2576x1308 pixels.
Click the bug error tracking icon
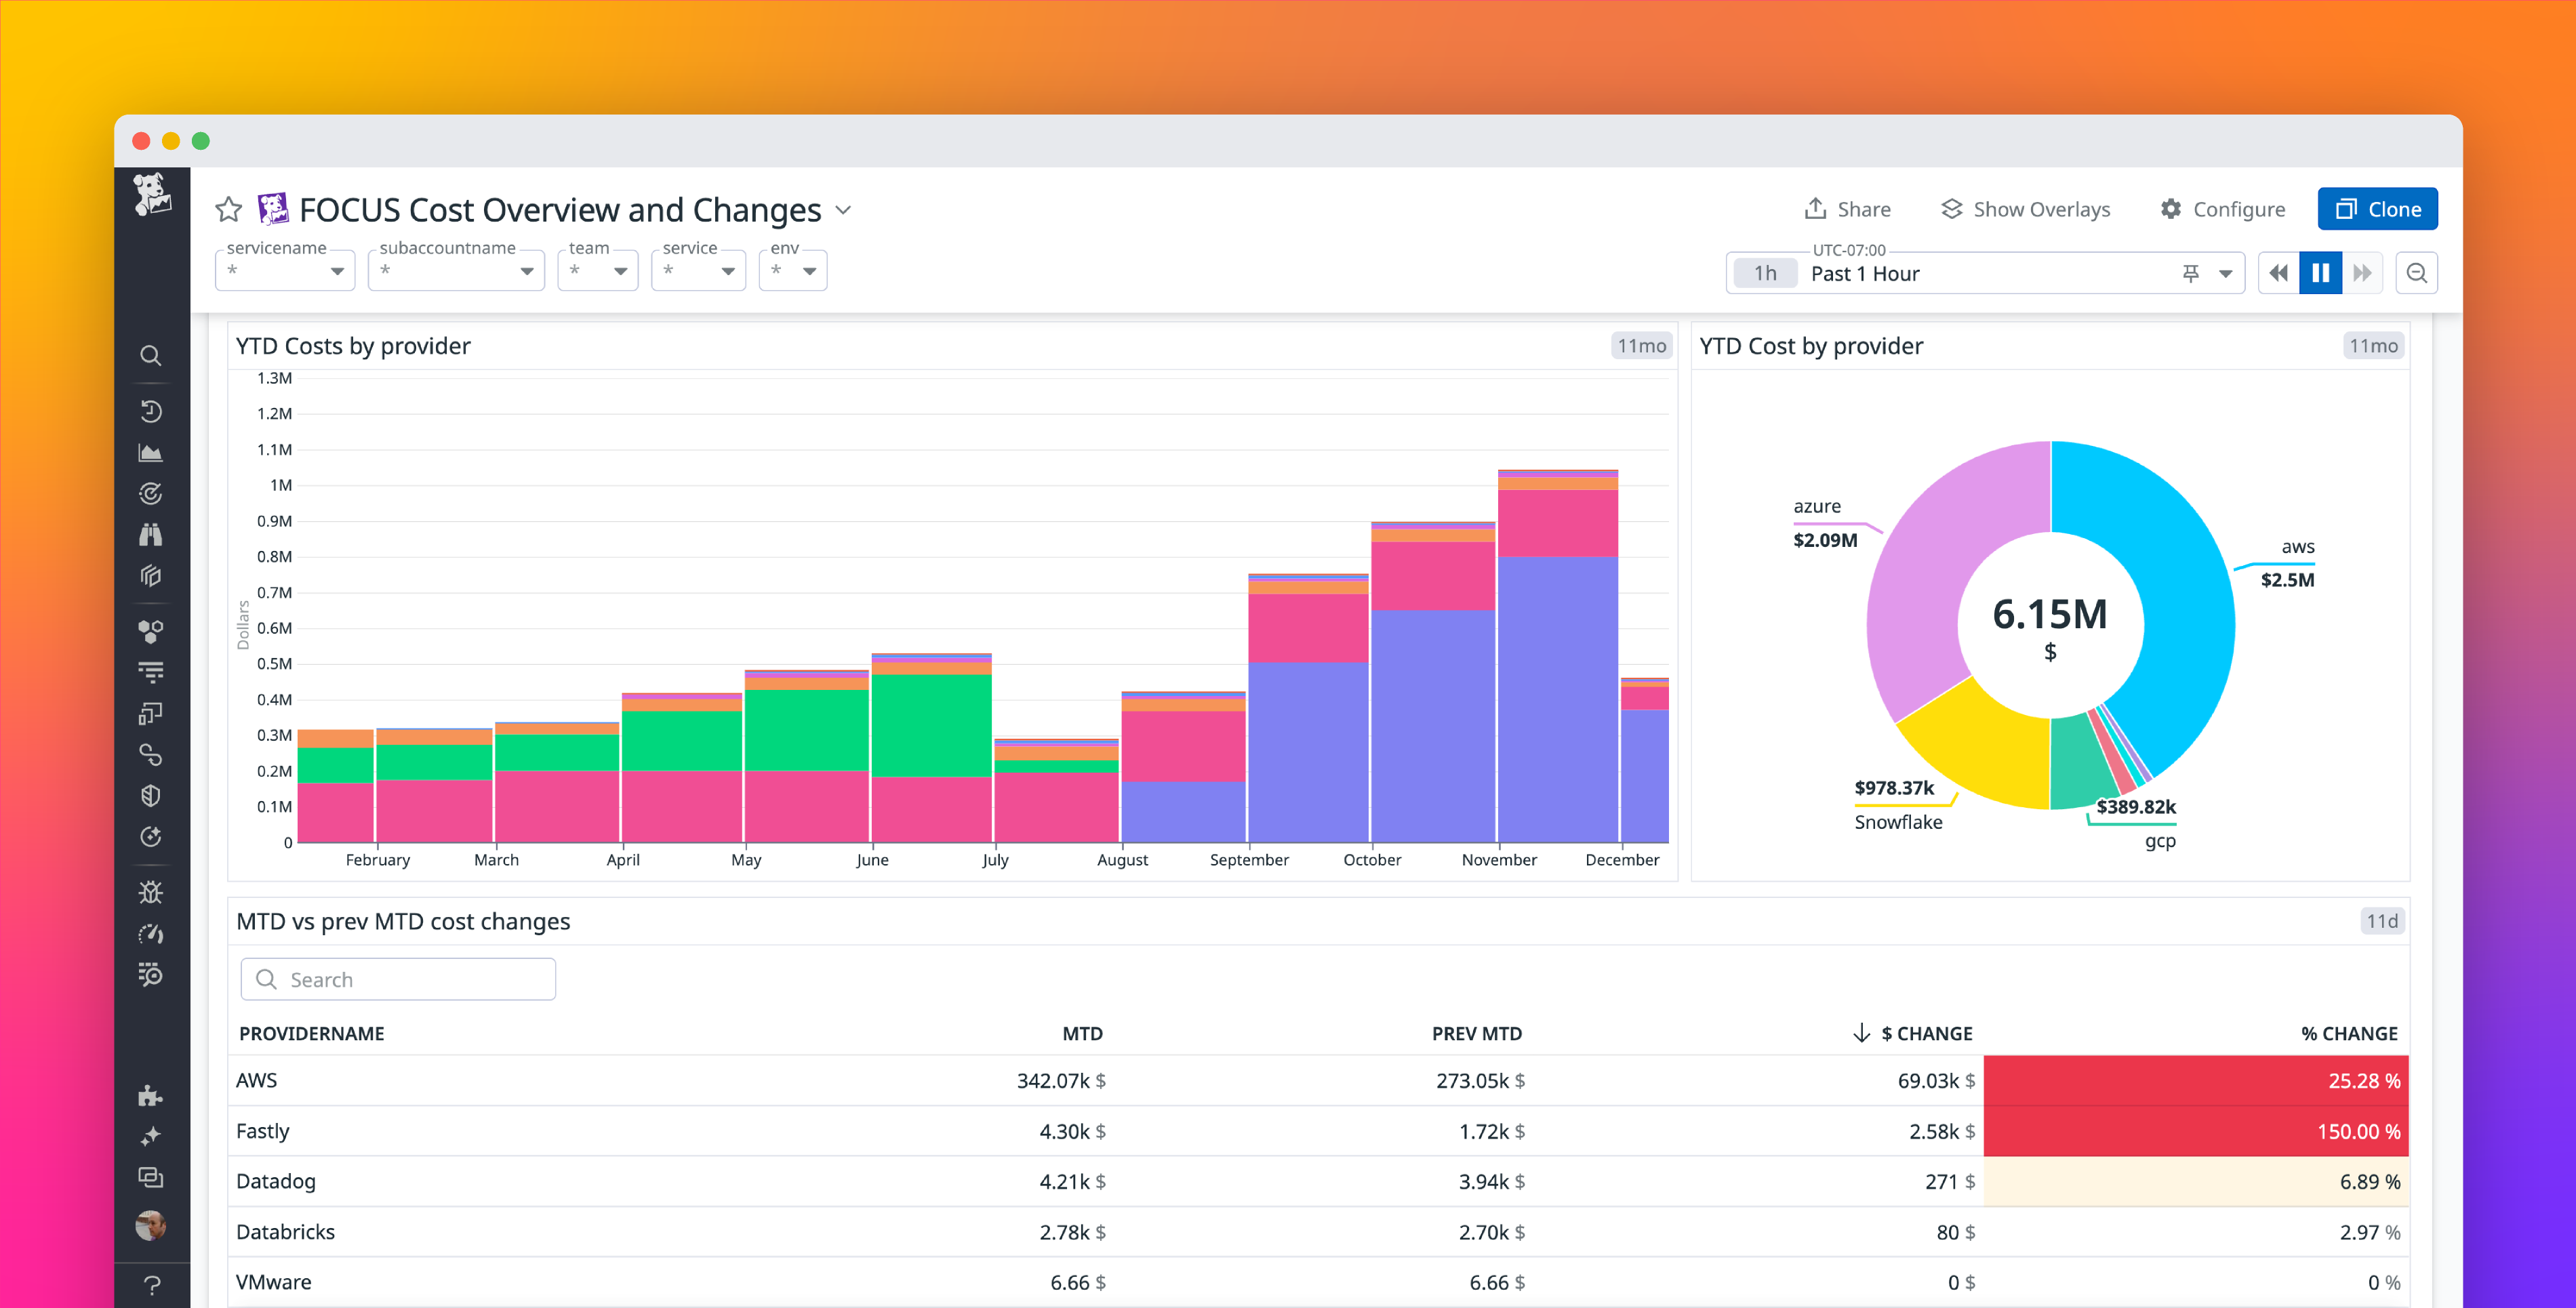pos(151,891)
